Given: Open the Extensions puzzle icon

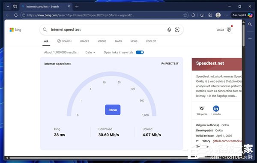Looking at the screenshot, I should pos(193,15).
